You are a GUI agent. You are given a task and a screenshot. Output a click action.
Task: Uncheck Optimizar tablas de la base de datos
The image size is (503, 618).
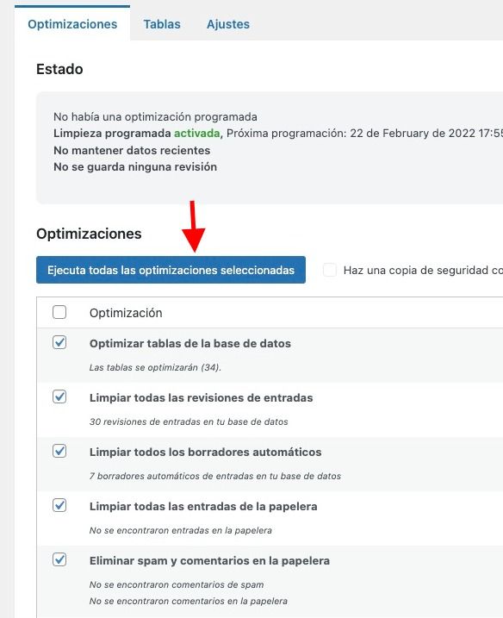[x=59, y=342]
